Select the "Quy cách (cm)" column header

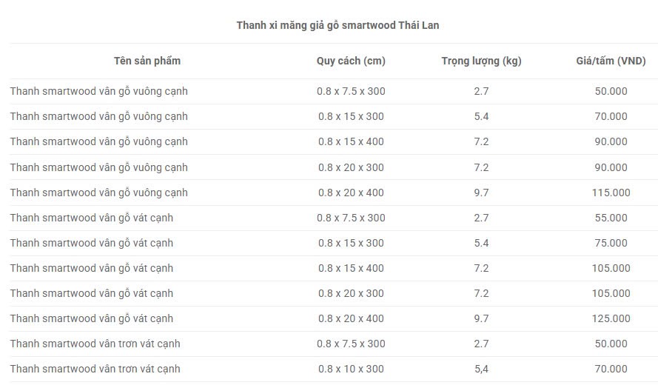click(351, 61)
